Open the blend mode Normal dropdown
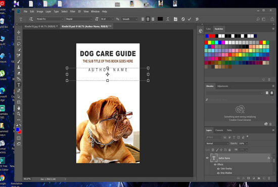The image size is (278, 187). pyautogui.click(x=217, y=144)
